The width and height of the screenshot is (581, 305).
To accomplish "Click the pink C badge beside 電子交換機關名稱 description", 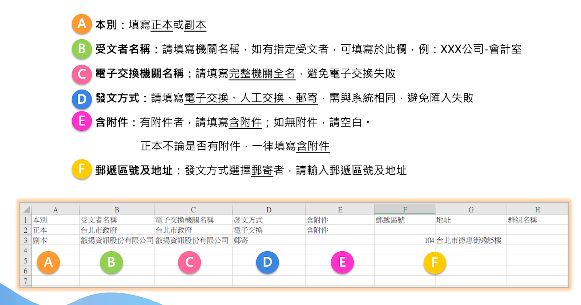I will (82, 74).
